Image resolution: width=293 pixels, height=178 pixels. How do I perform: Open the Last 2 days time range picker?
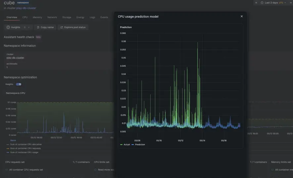(x=273, y=3)
